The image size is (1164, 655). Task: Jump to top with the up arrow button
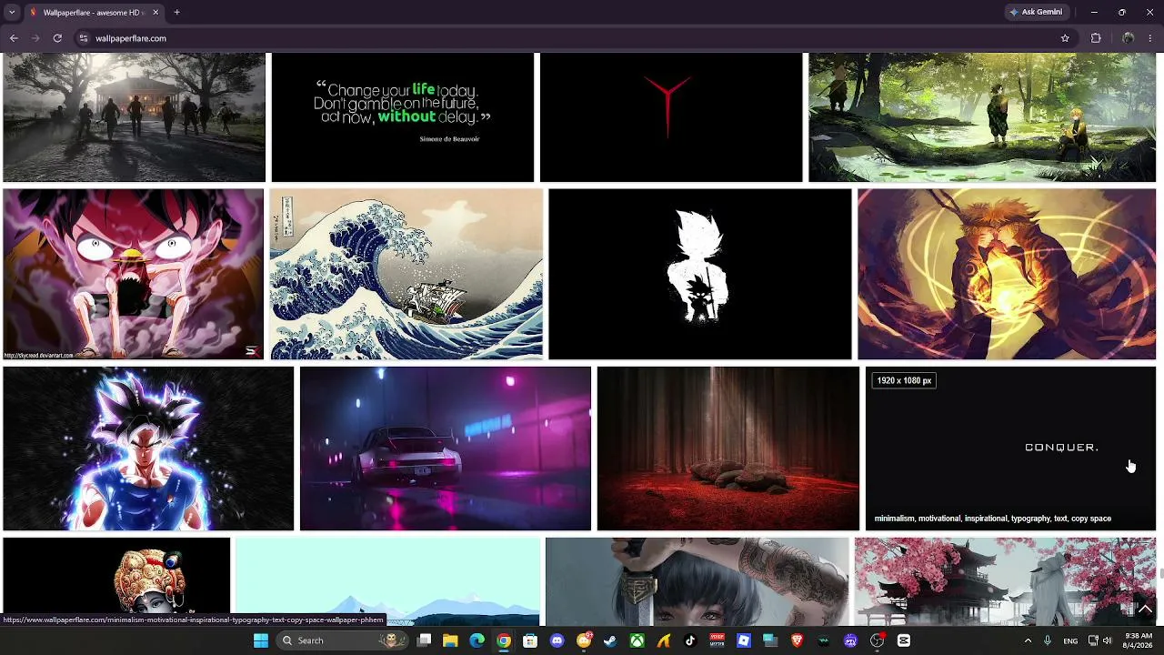click(x=1145, y=610)
